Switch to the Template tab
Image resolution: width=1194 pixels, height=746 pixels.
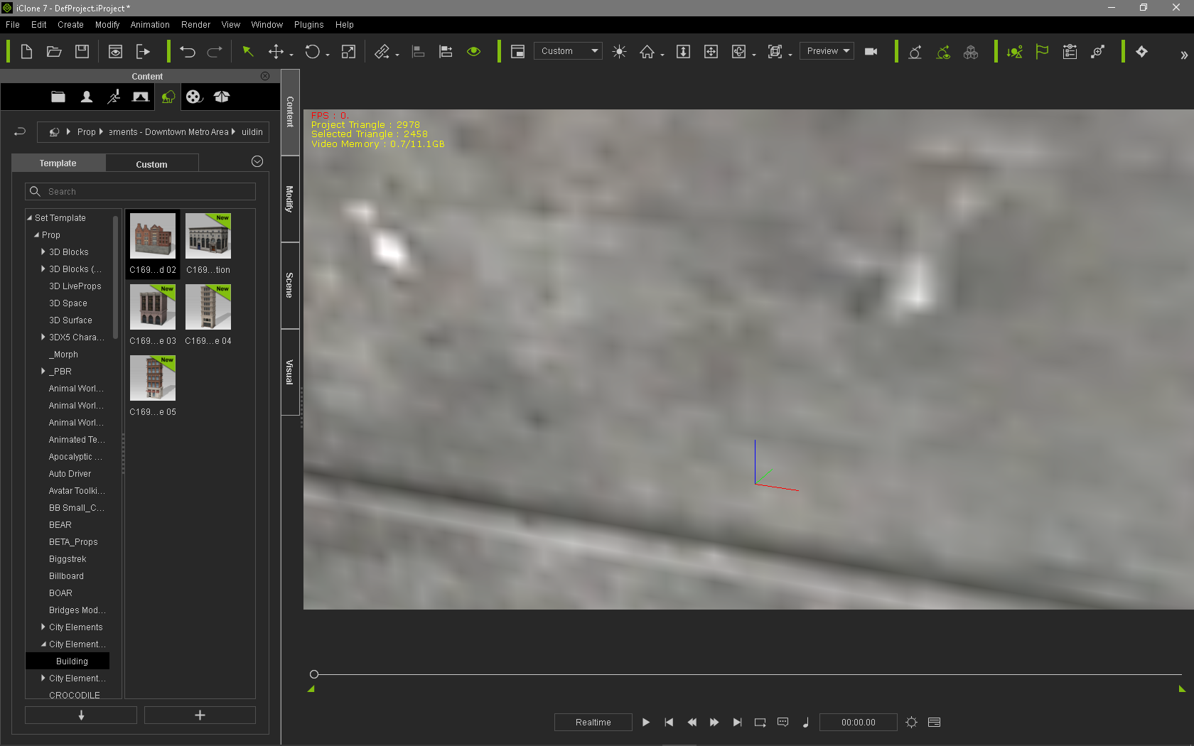58,163
